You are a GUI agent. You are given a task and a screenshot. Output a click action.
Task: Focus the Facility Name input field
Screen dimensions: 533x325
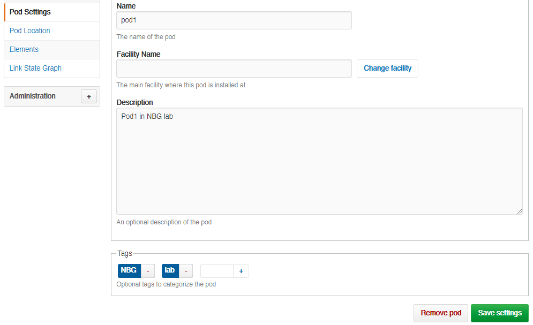pos(234,69)
